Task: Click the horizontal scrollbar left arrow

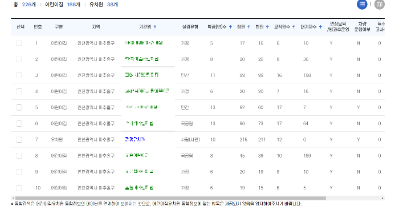Action: [x=13, y=198]
